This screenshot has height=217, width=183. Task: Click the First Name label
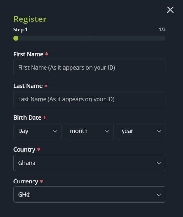tap(28, 54)
